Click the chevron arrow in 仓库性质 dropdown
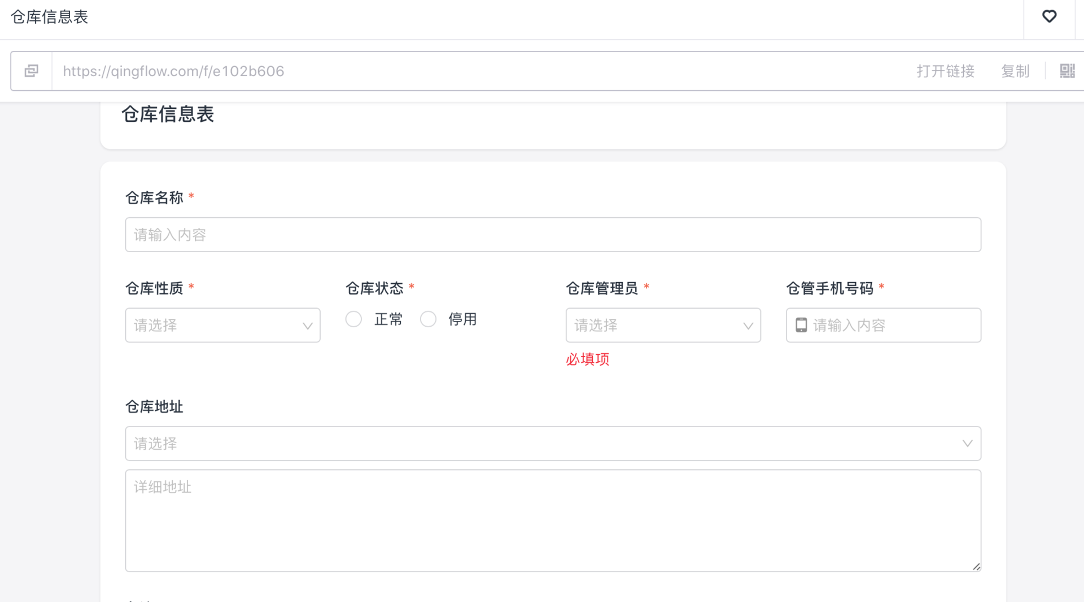The image size is (1084, 602). click(x=308, y=326)
